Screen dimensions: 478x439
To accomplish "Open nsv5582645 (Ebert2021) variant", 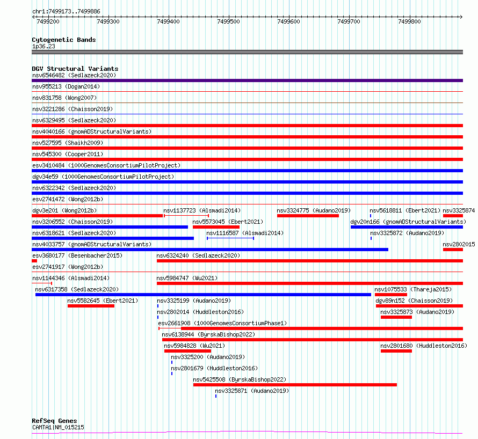I will [103, 301].
